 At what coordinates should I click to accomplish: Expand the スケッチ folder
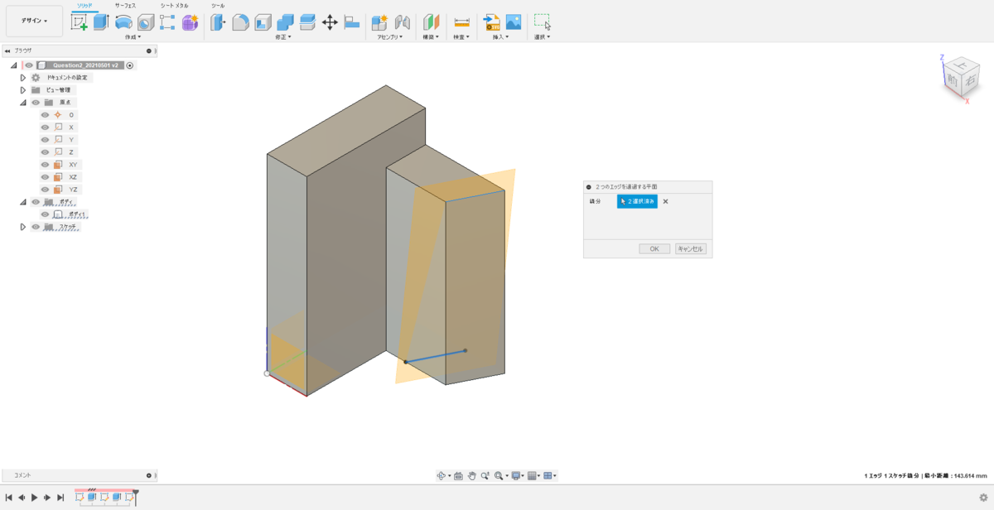pos(23,227)
